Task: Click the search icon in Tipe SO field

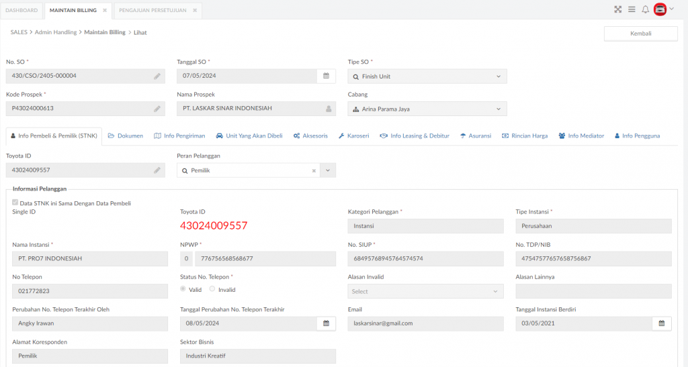Action: [356, 76]
